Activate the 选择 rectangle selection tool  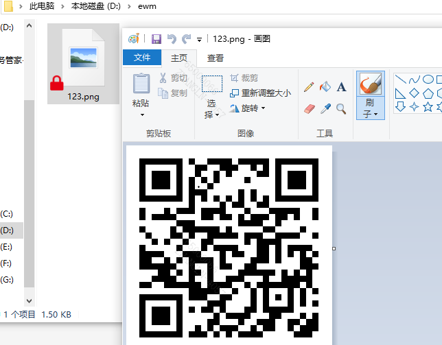tap(212, 84)
